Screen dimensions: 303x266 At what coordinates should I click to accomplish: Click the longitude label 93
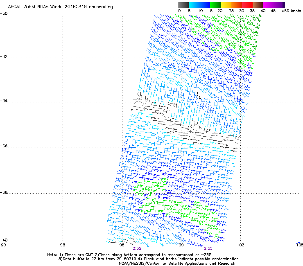coord(63,245)
